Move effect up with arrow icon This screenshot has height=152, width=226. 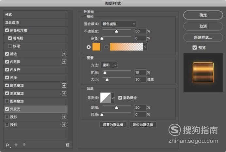tap(16, 145)
